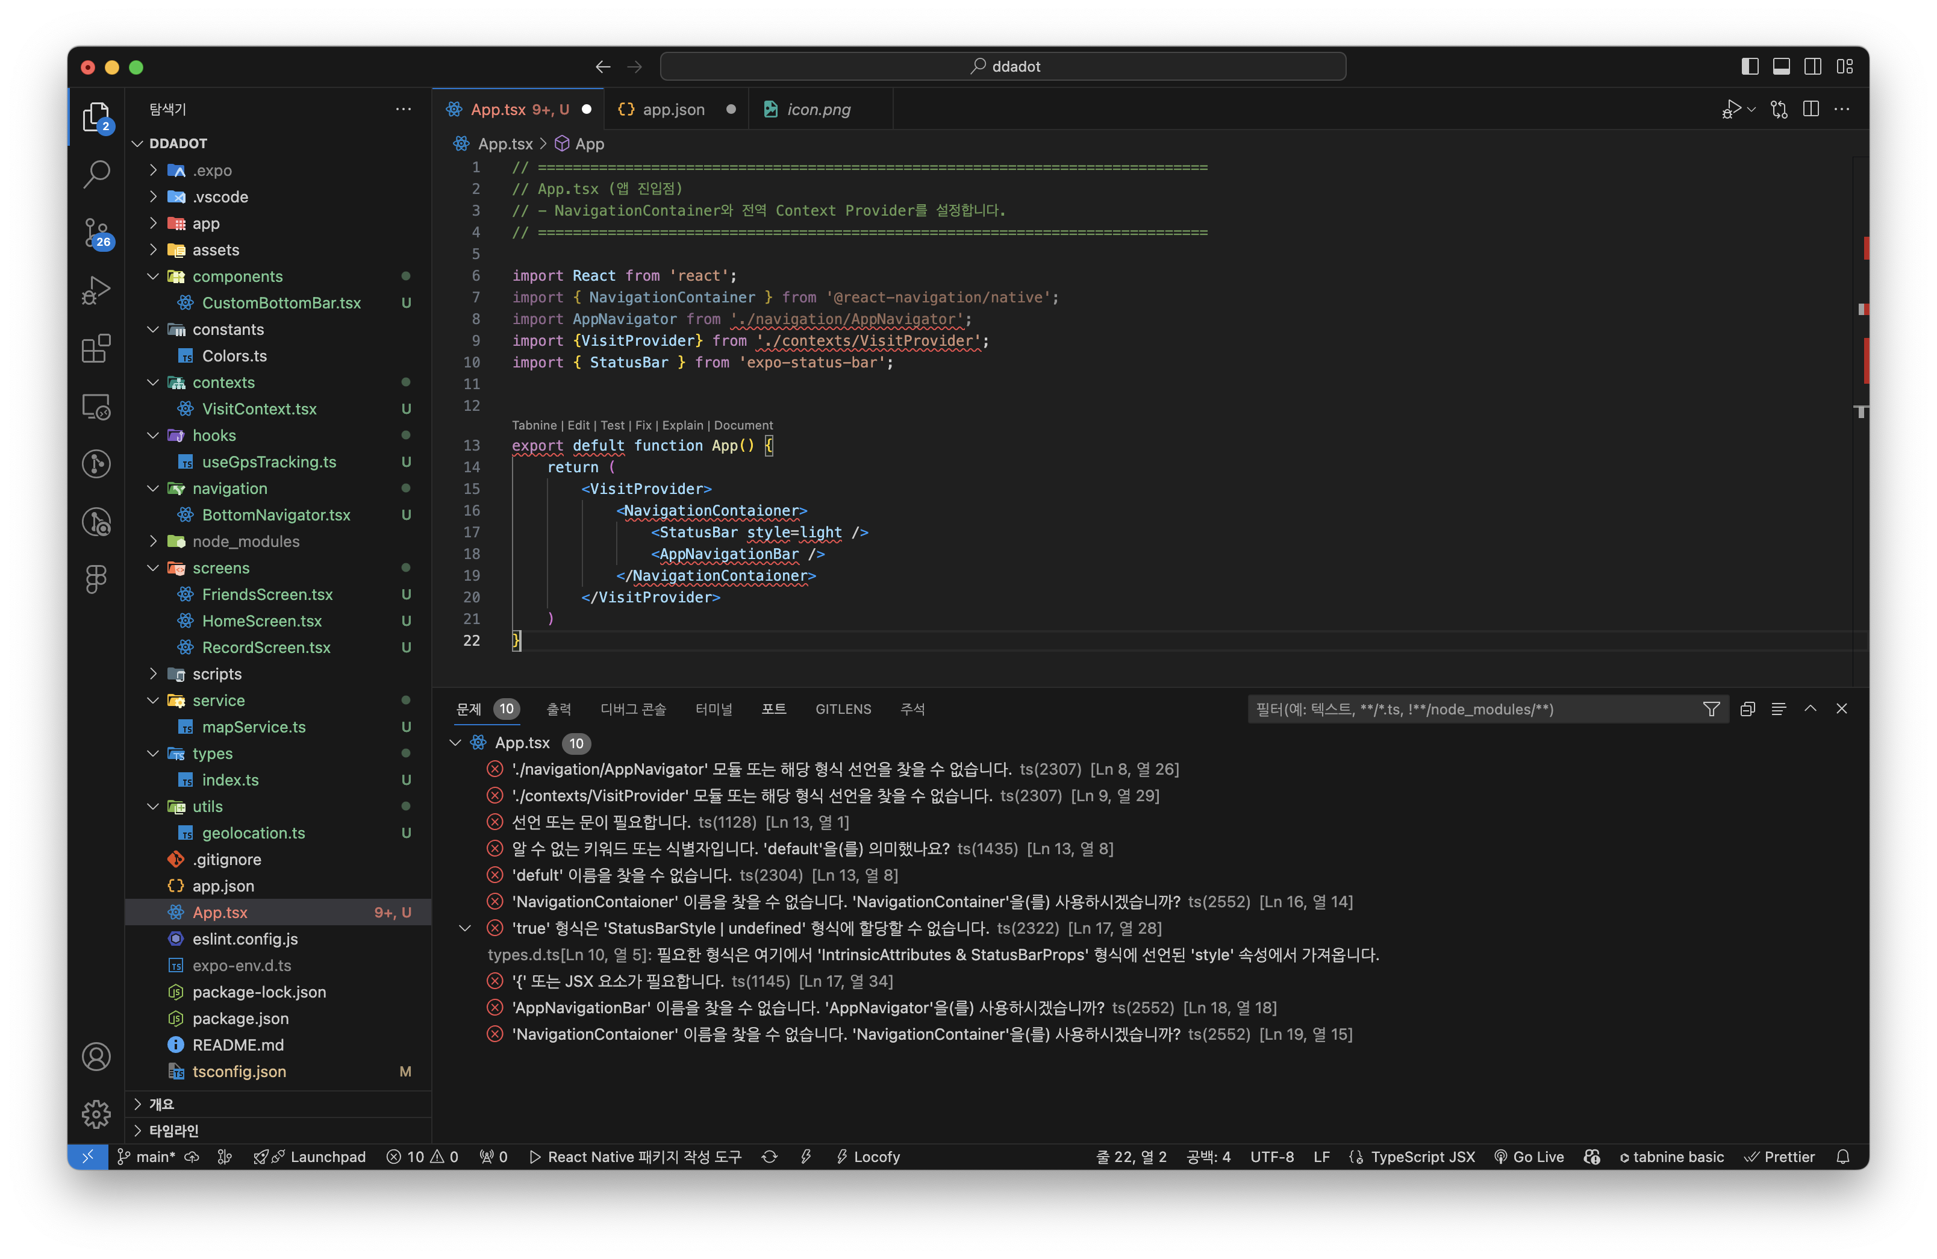
Task: Click the run/debug icon in editor toolbar
Action: (1731, 109)
